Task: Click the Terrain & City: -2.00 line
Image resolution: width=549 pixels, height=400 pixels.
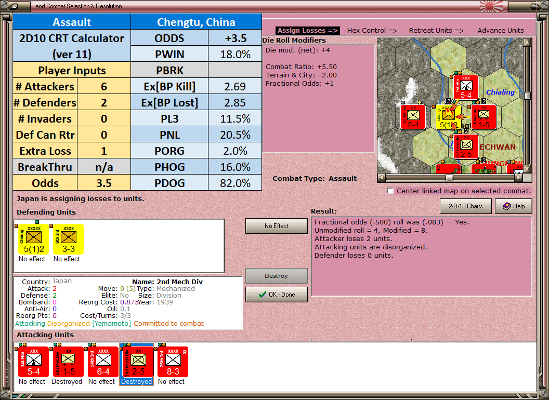Action: tap(301, 75)
